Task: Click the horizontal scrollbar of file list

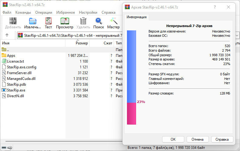Action: pyautogui.click(x=64, y=141)
